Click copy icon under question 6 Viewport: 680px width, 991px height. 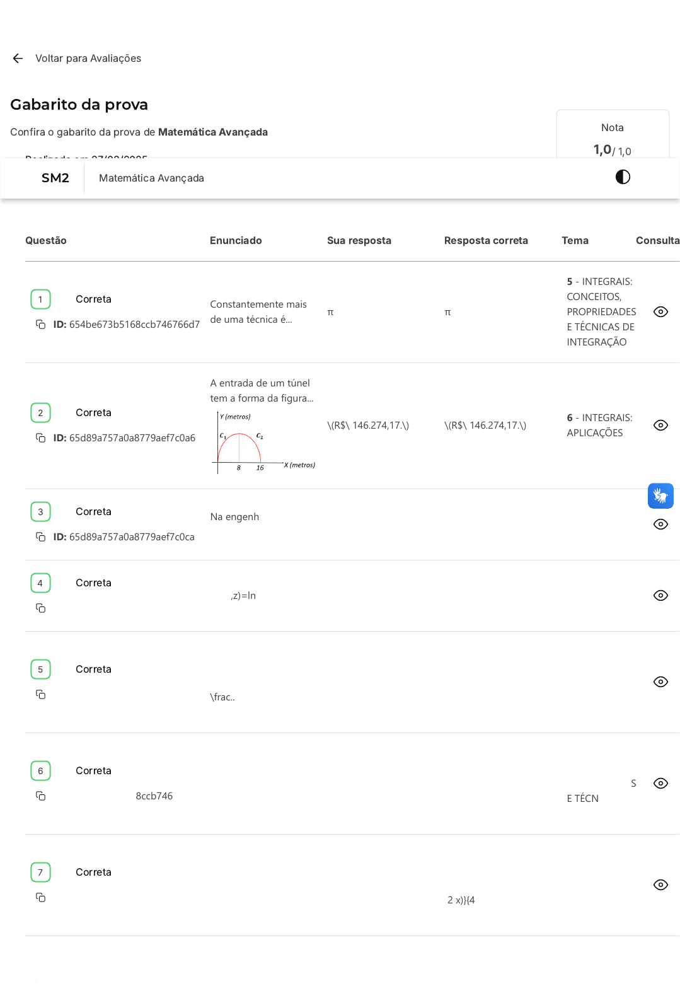coord(41,796)
